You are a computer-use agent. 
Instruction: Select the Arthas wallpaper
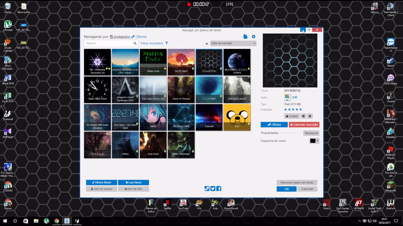tap(125, 145)
